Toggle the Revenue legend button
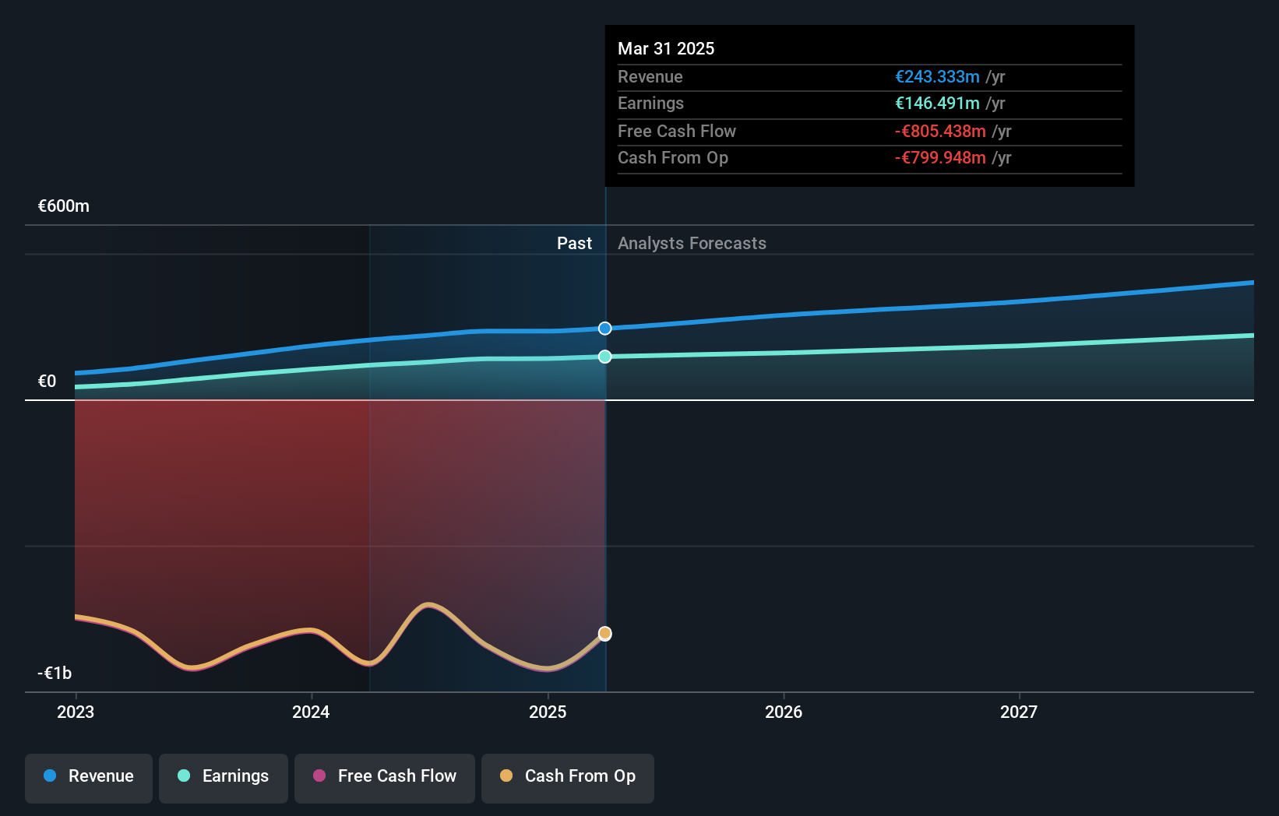The image size is (1279, 816). click(89, 778)
